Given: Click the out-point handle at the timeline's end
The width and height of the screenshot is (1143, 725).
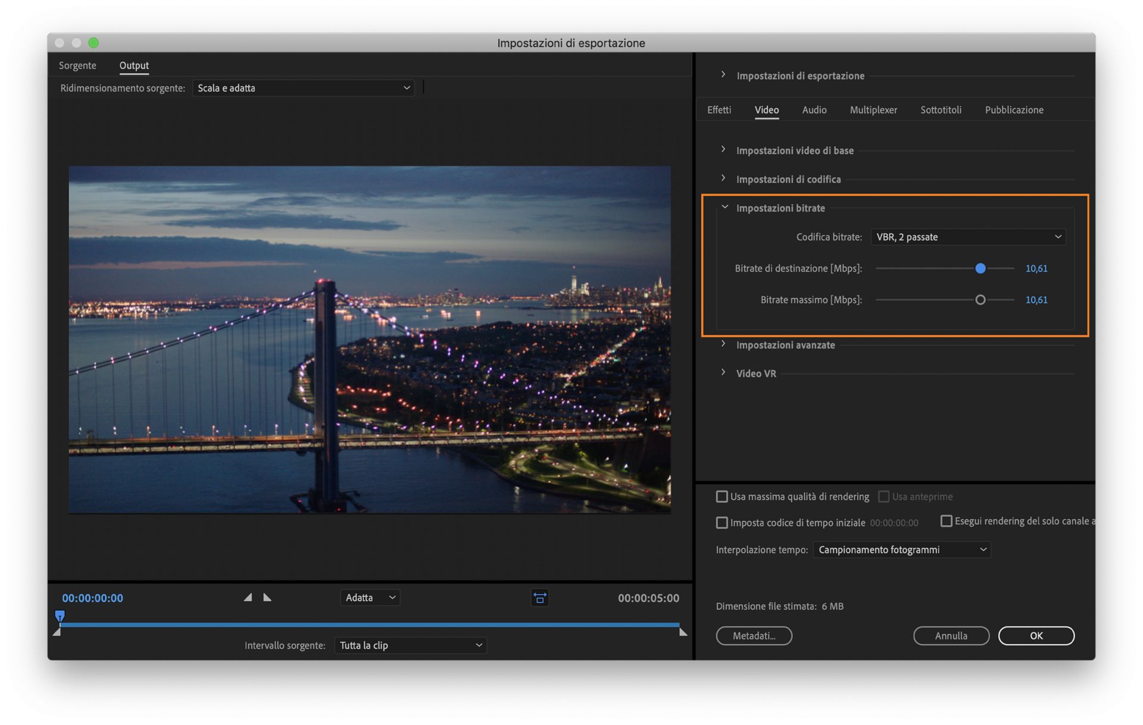Looking at the screenshot, I should pyautogui.click(x=683, y=632).
